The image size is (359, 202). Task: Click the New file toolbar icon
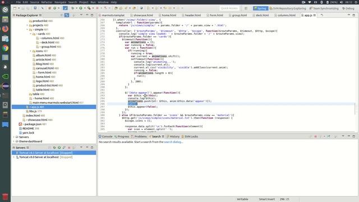click(15, 8)
